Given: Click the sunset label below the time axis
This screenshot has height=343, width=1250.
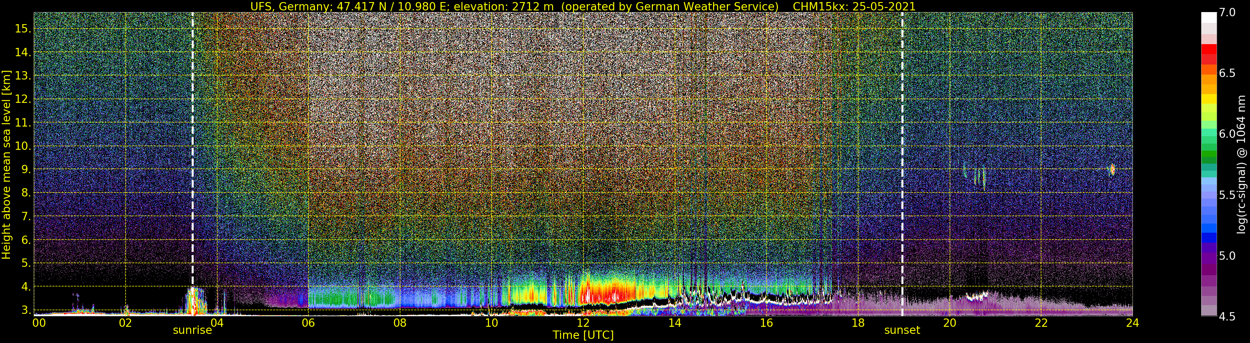Looking at the screenshot, I should click(902, 331).
